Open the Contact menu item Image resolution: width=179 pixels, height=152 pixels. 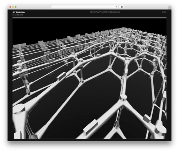(x=113, y=12)
